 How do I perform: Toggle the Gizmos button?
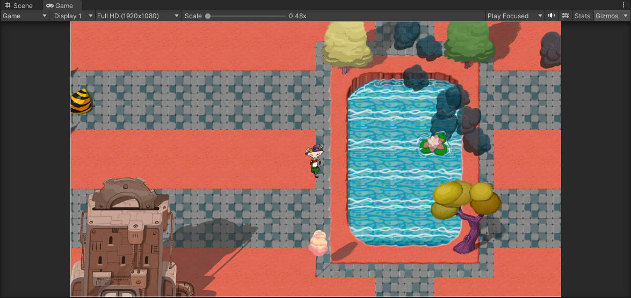tap(607, 16)
